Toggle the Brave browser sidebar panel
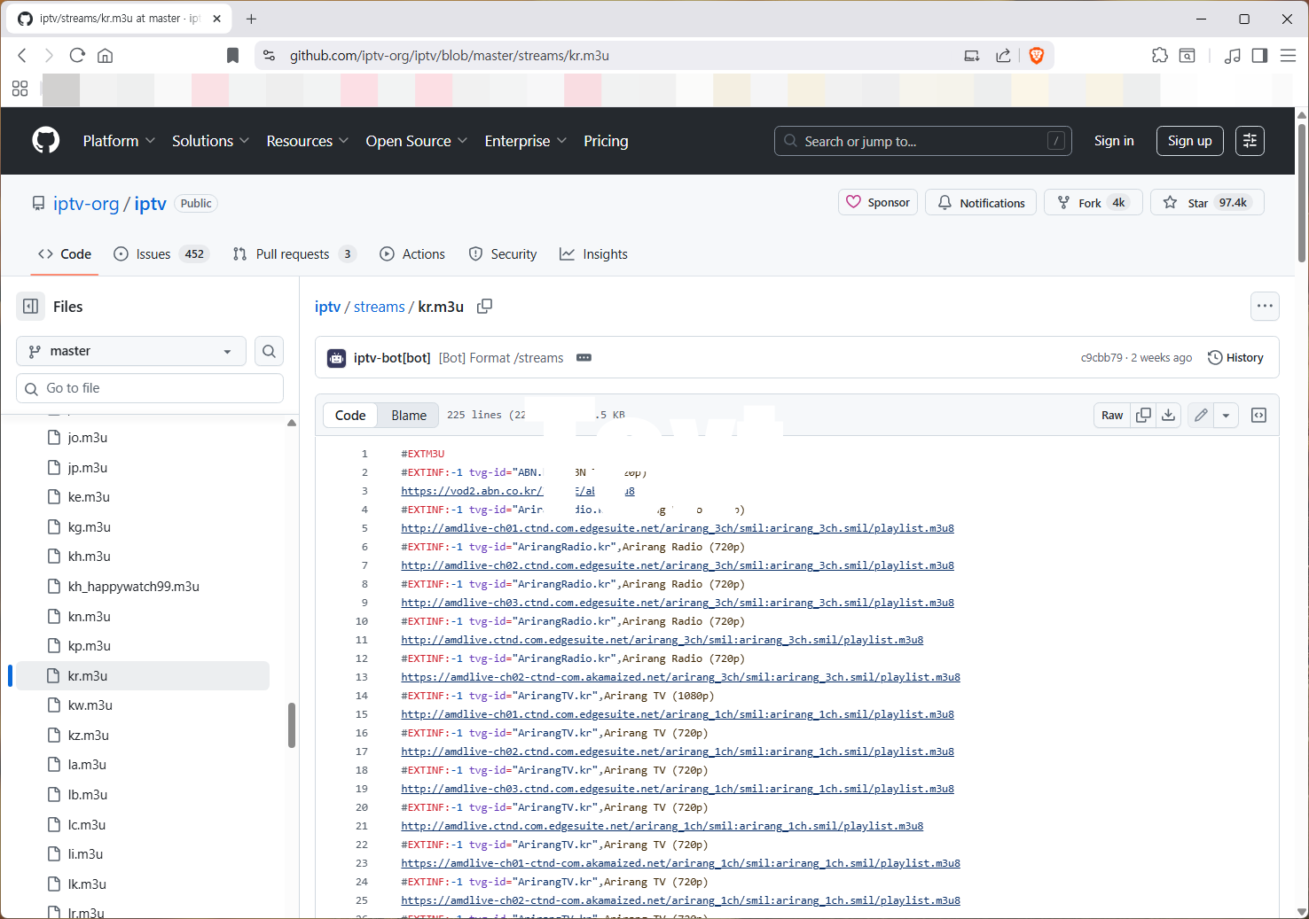This screenshot has width=1309, height=919. click(1259, 56)
